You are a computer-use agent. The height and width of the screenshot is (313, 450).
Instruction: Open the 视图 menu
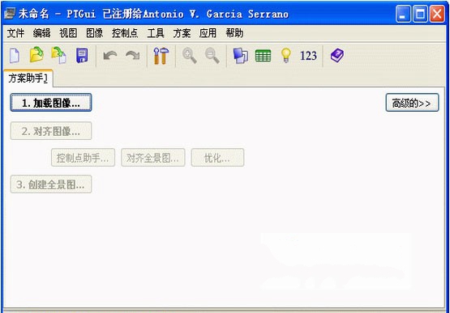68,33
